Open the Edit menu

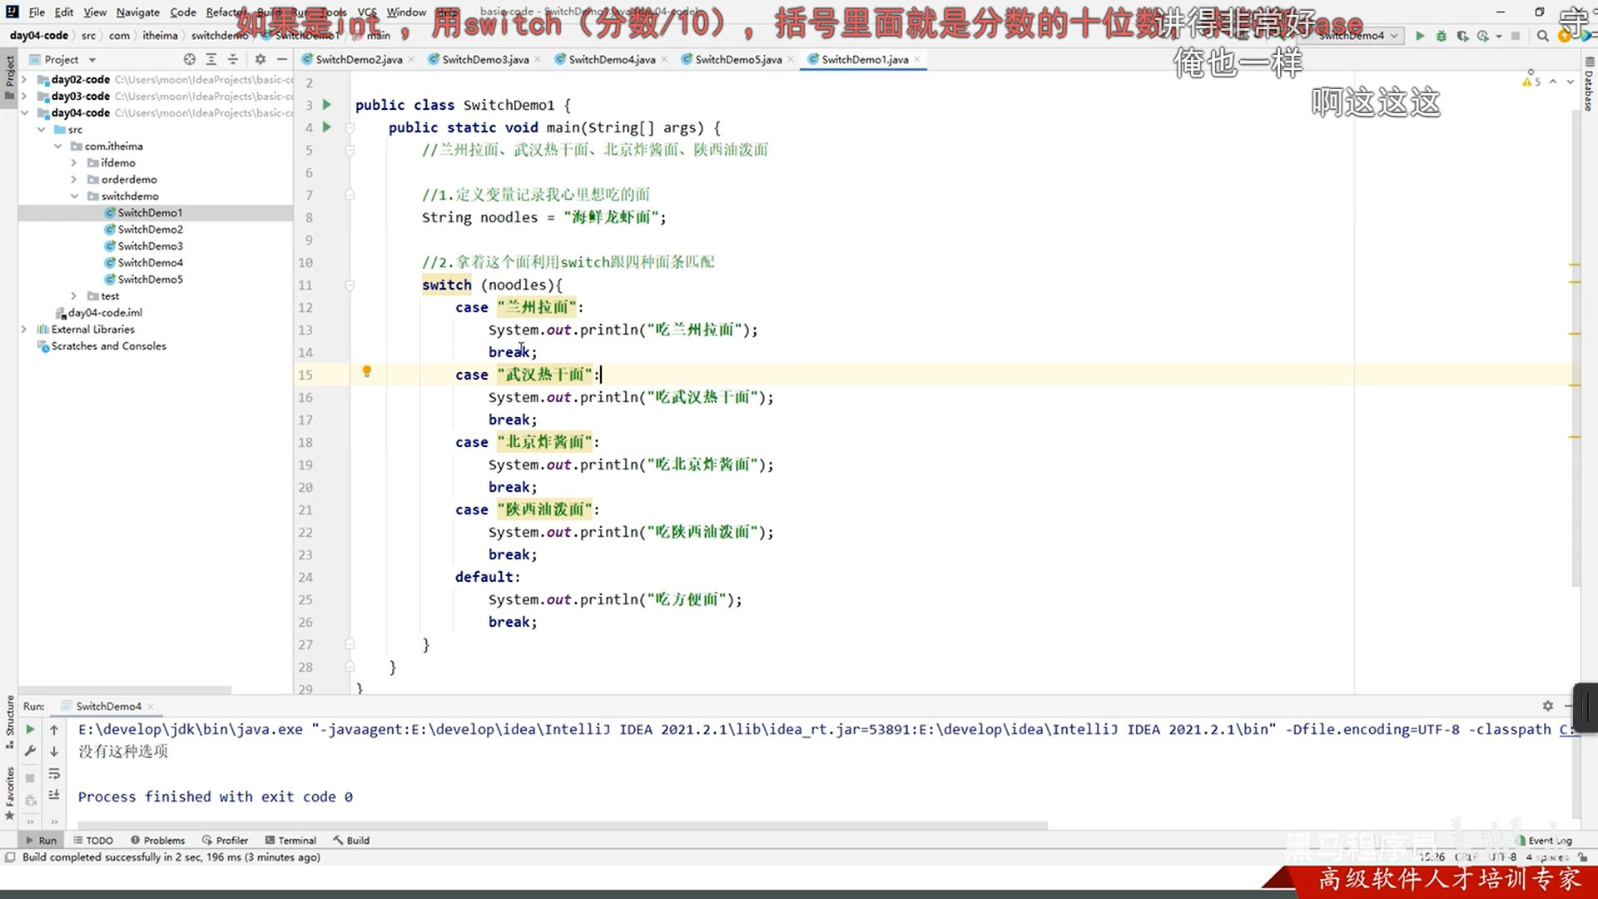64,12
